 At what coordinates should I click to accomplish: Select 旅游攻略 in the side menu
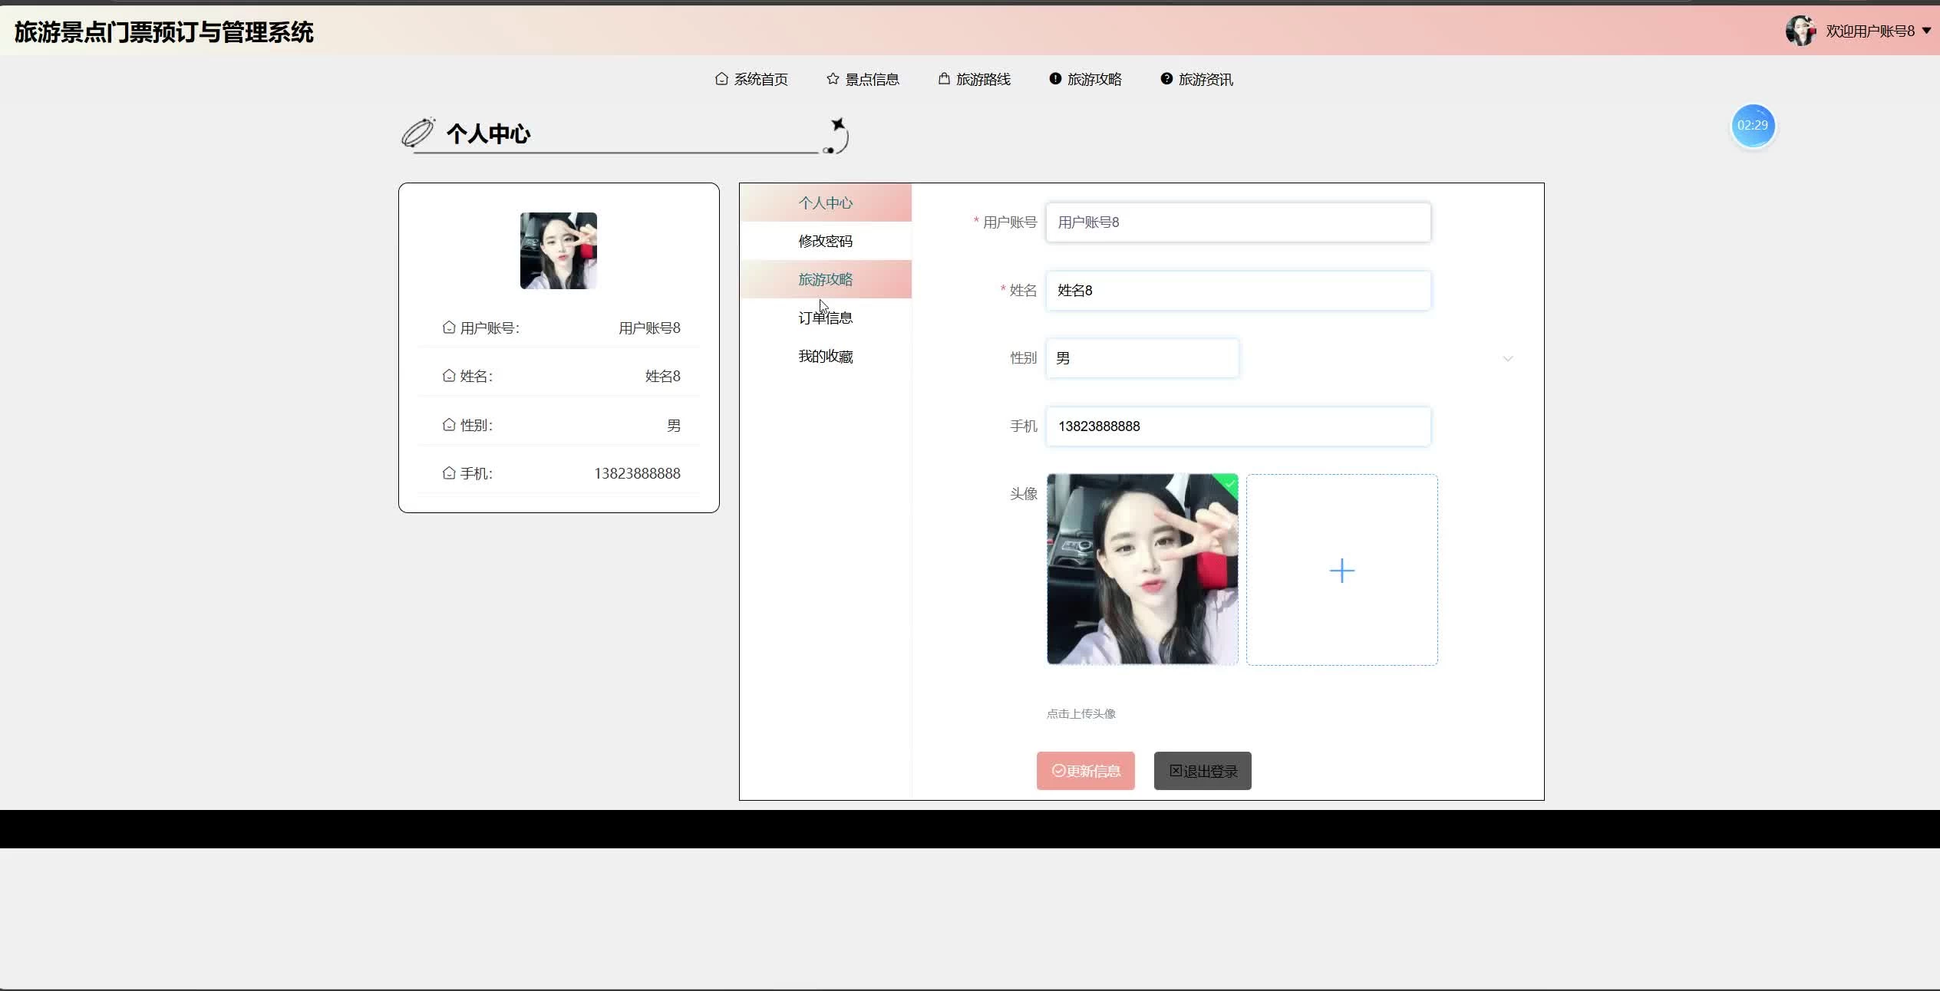[825, 279]
